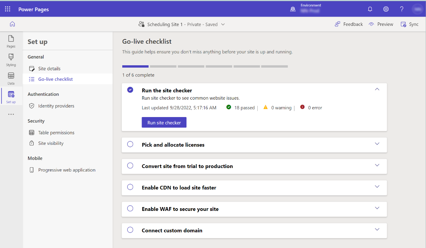Click the Sync button in the top bar

coord(410,24)
